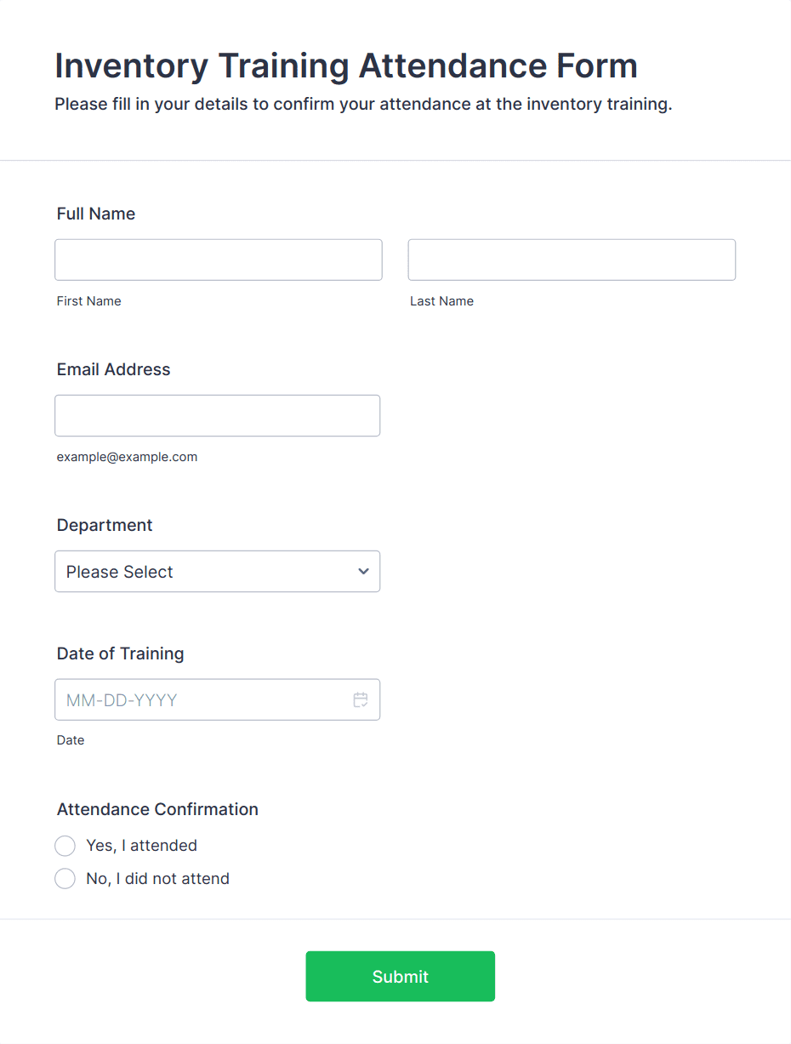Click the example@example.com hint text
This screenshot has height=1044, width=791.
point(127,457)
